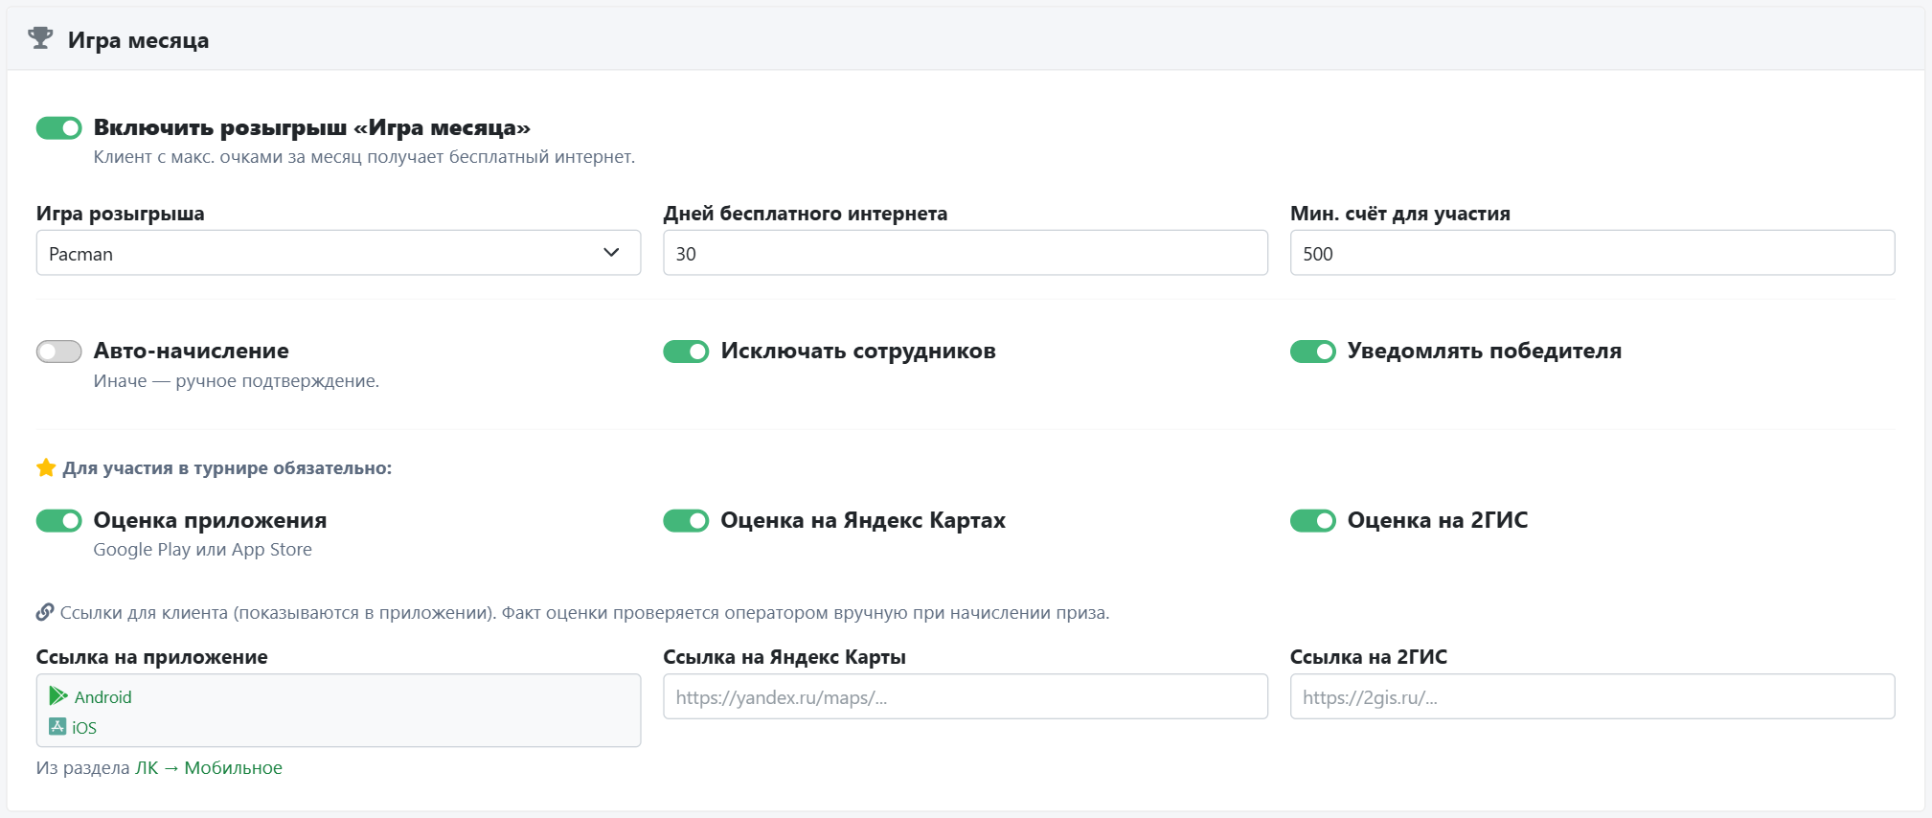Click the Игра месяца section header text
The width and height of the screenshot is (1932, 818).
(138, 40)
